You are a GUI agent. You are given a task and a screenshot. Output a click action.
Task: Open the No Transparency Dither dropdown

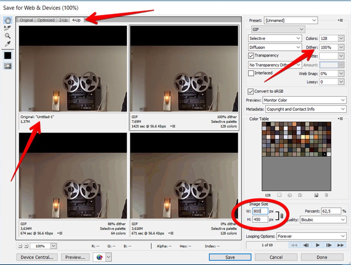275,65
